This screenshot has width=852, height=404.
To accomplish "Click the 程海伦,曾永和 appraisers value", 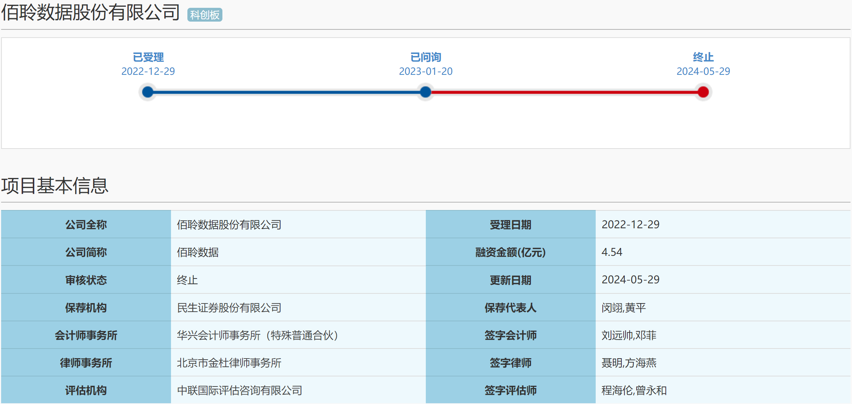I will tap(634, 390).
